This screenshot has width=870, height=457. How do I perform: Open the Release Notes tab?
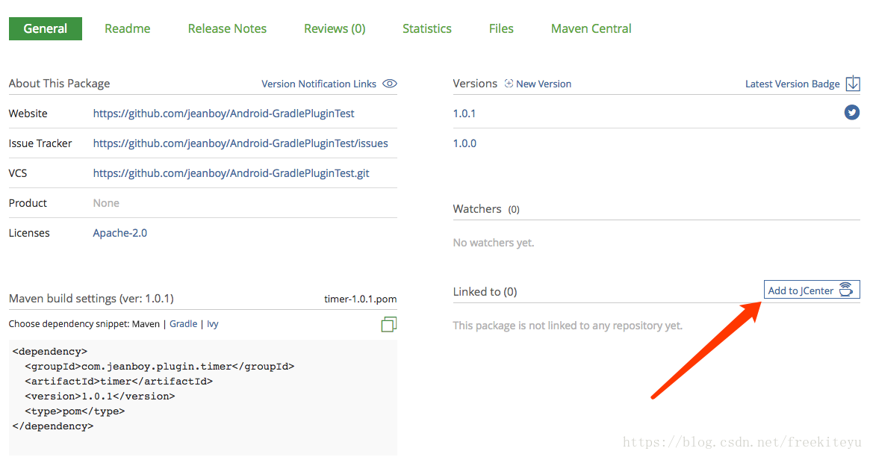pos(227,28)
